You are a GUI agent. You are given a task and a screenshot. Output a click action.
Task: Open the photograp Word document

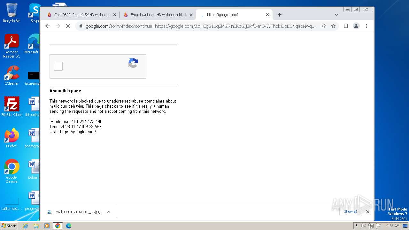(x=32, y=138)
